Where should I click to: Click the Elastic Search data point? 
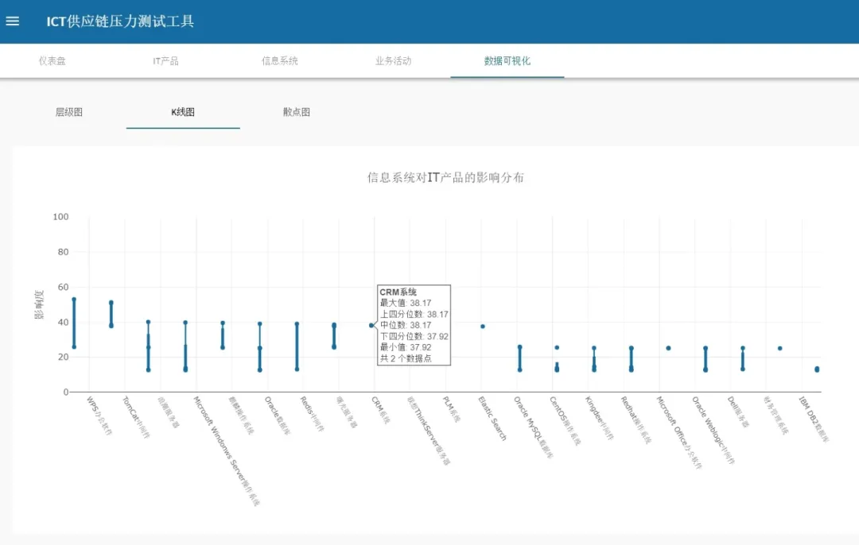pyautogui.click(x=483, y=327)
